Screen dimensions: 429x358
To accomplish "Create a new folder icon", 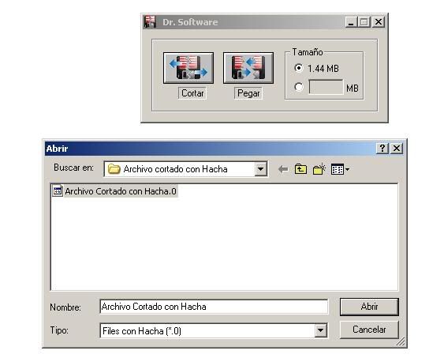I will click(319, 169).
